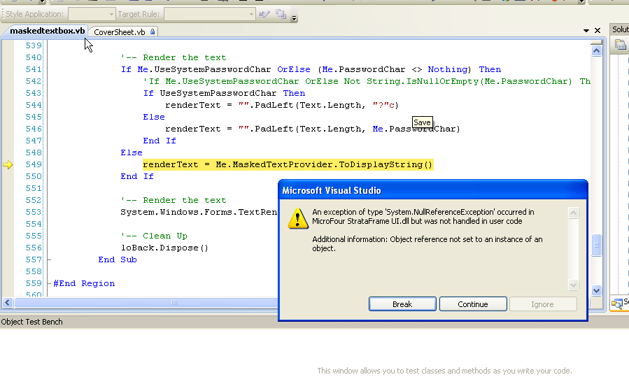Click the lock icon on the CoverSheet.vb tab
629x384 pixels.
pos(153,32)
